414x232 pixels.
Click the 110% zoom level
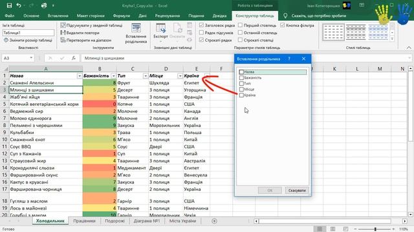404,229
